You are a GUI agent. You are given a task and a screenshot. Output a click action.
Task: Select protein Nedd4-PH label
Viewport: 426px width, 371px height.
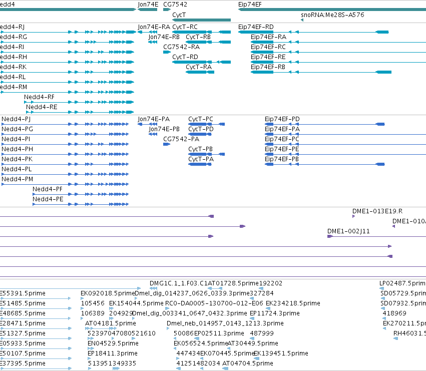tap(17, 149)
